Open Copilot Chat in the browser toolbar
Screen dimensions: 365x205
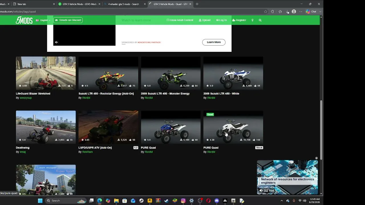[311, 12]
